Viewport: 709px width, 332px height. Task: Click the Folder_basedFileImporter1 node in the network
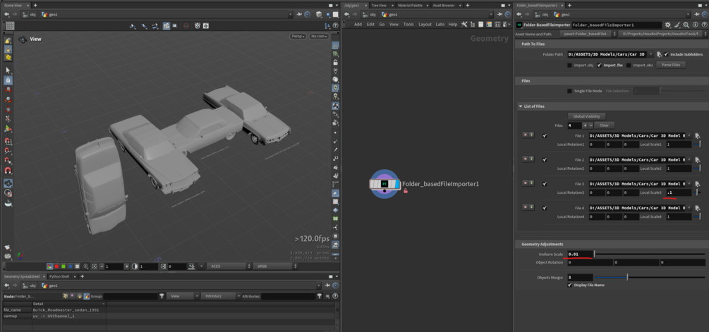pyautogui.click(x=384, y=184)
